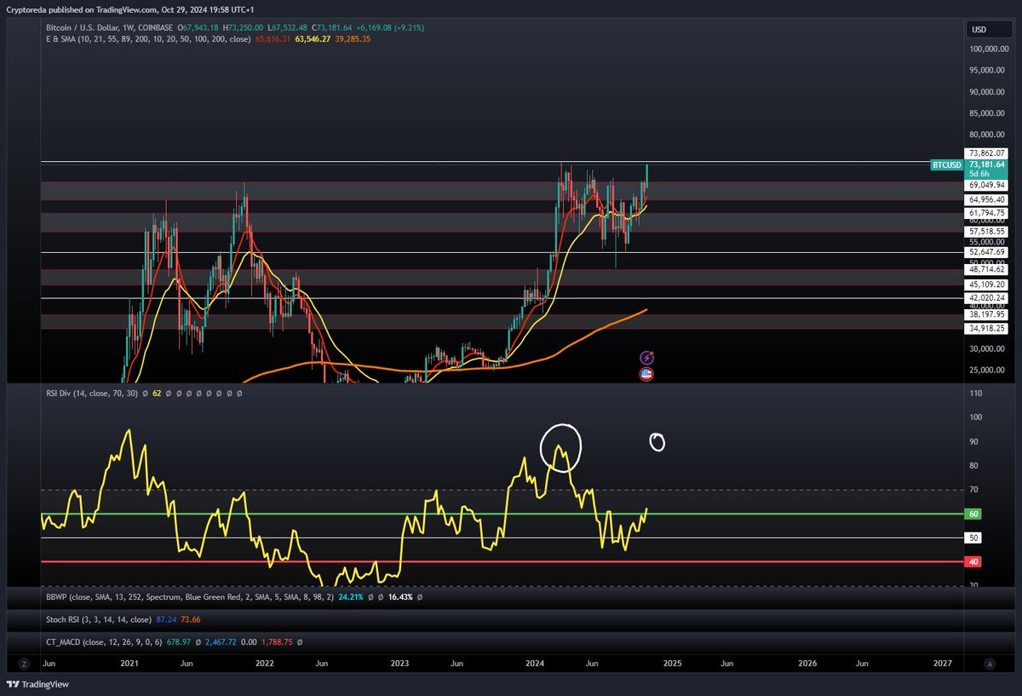Click the TradingView logo
Image resolution: width=1022 pixels, height=696 pixels.
[38, 684]
